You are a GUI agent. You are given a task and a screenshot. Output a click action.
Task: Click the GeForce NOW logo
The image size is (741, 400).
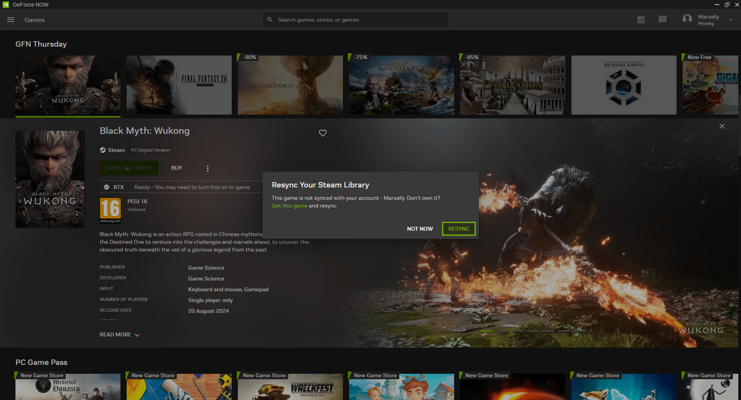tap(5, 4)
